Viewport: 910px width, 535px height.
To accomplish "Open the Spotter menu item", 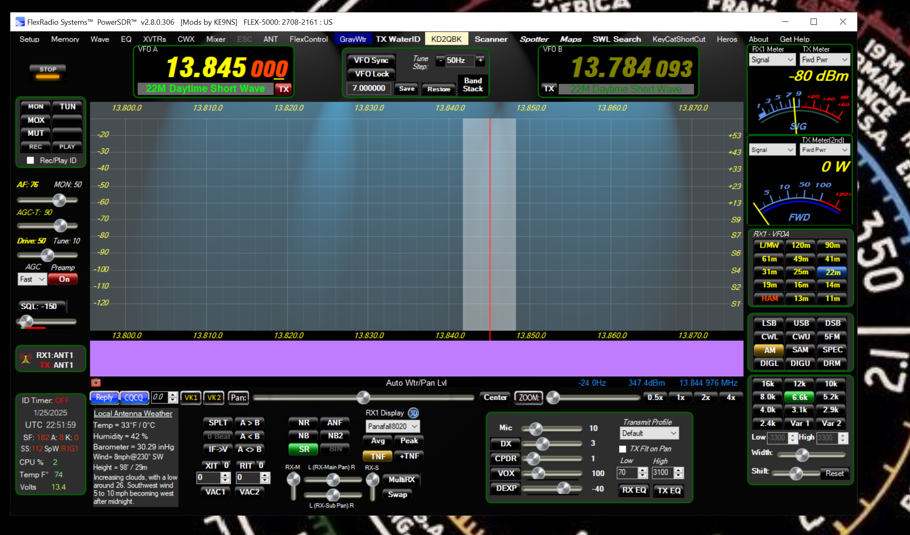I will [x=534, y=39].
